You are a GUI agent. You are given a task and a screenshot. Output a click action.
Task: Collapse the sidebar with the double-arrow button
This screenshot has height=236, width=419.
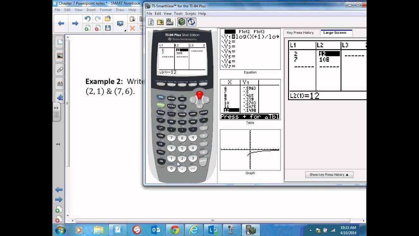pos(56,108)
